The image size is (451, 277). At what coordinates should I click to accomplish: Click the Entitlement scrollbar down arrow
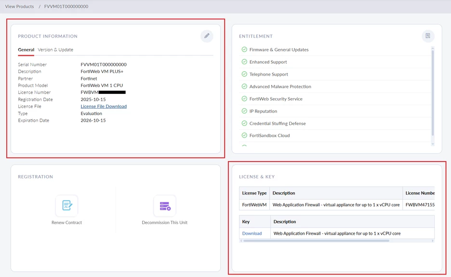(433, 144)
